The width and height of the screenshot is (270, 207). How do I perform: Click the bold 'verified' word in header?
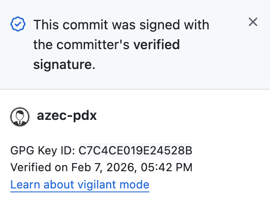point(157,45)
